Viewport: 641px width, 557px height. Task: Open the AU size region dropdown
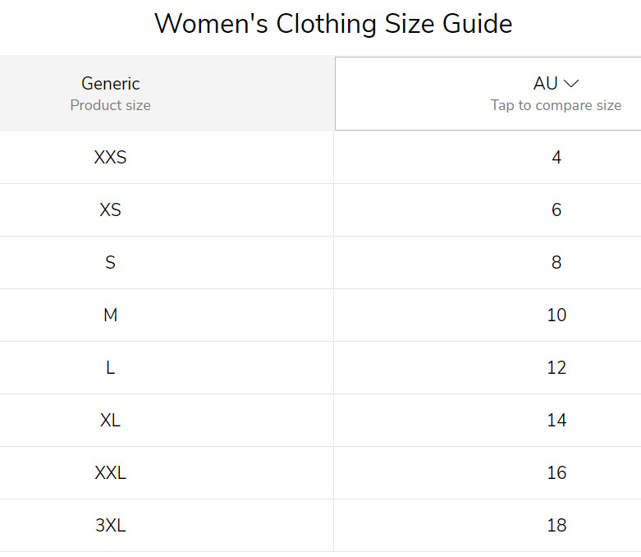[488, 94]
